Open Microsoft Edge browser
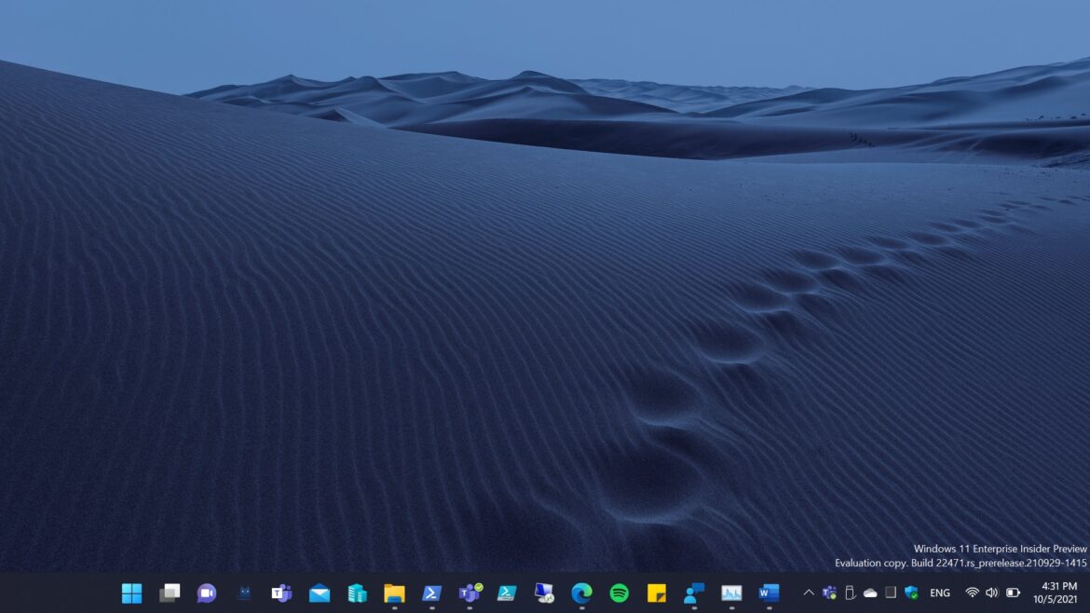1090x613 pixels. point(581,593)
